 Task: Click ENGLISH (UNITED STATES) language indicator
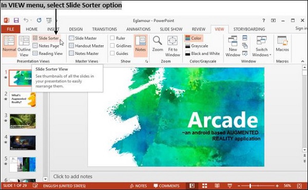pos(65,186)
